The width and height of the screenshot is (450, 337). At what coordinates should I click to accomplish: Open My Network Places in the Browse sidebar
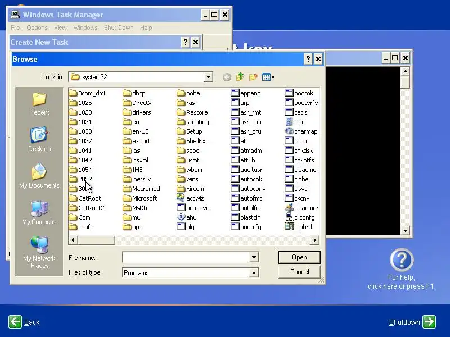pyautogui.click(x=39, y=252)
